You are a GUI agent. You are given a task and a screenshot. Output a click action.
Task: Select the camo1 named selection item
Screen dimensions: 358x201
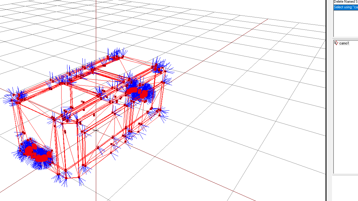[x=344, y=43]
